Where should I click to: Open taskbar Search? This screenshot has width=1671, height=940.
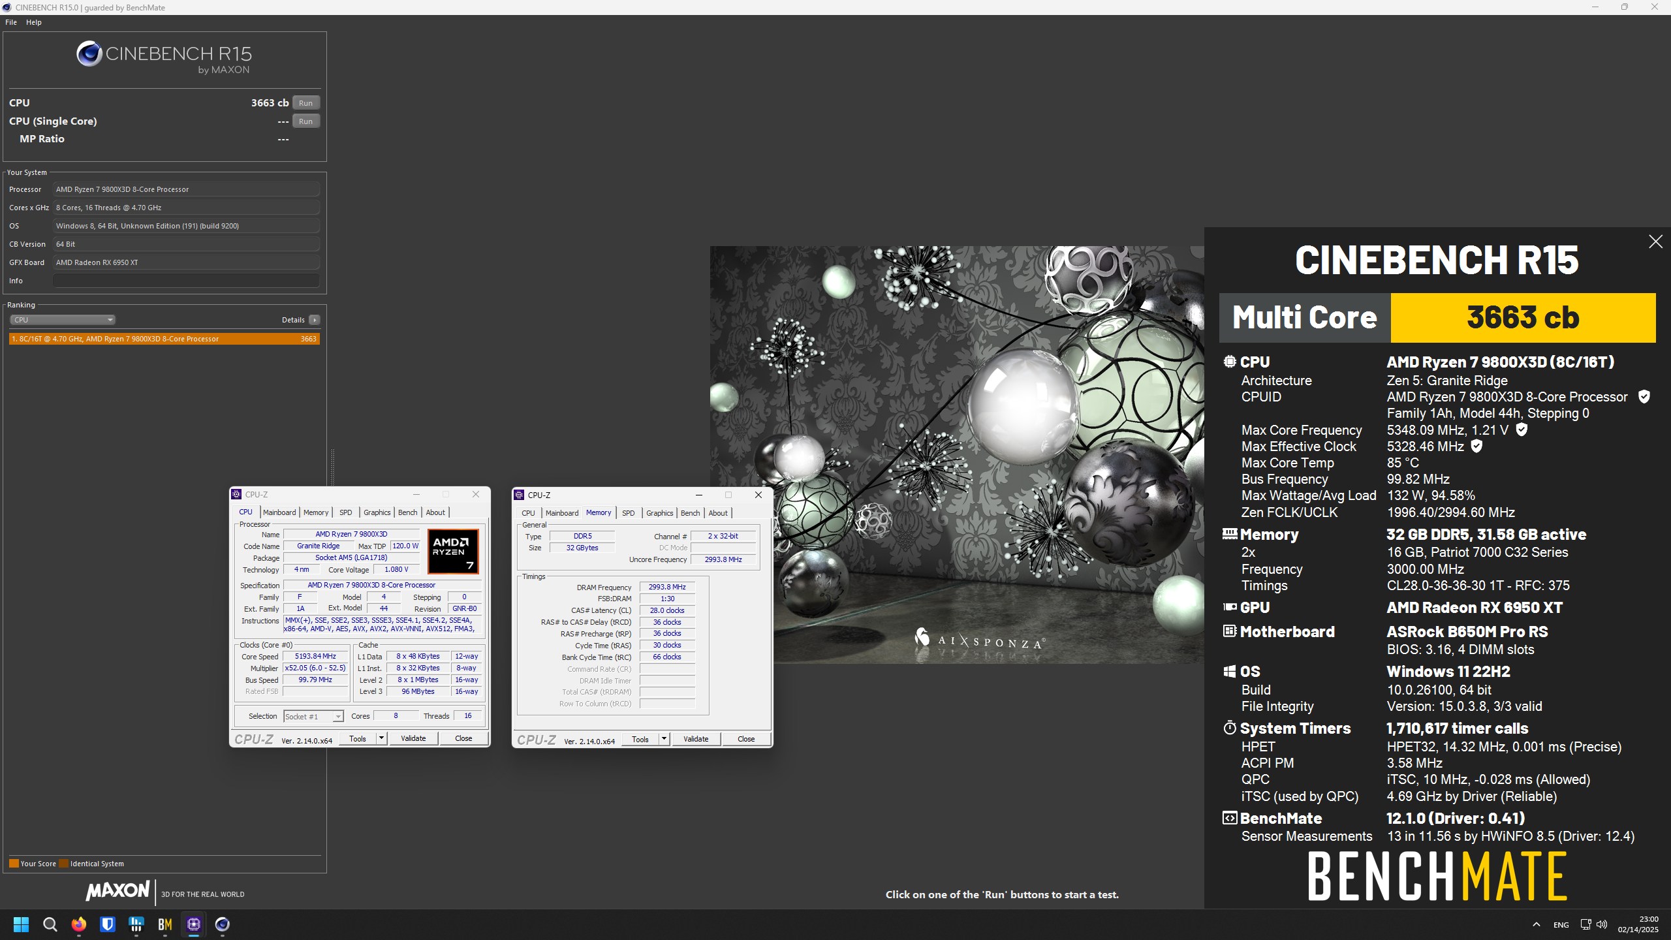coord(50,924)
